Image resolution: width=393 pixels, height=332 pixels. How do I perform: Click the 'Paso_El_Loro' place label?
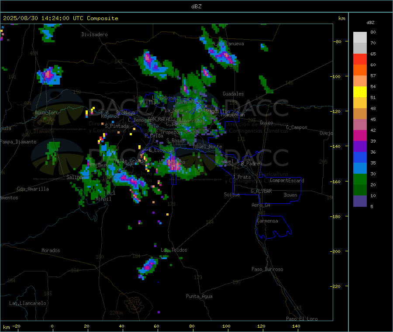[x=302, y=319]
